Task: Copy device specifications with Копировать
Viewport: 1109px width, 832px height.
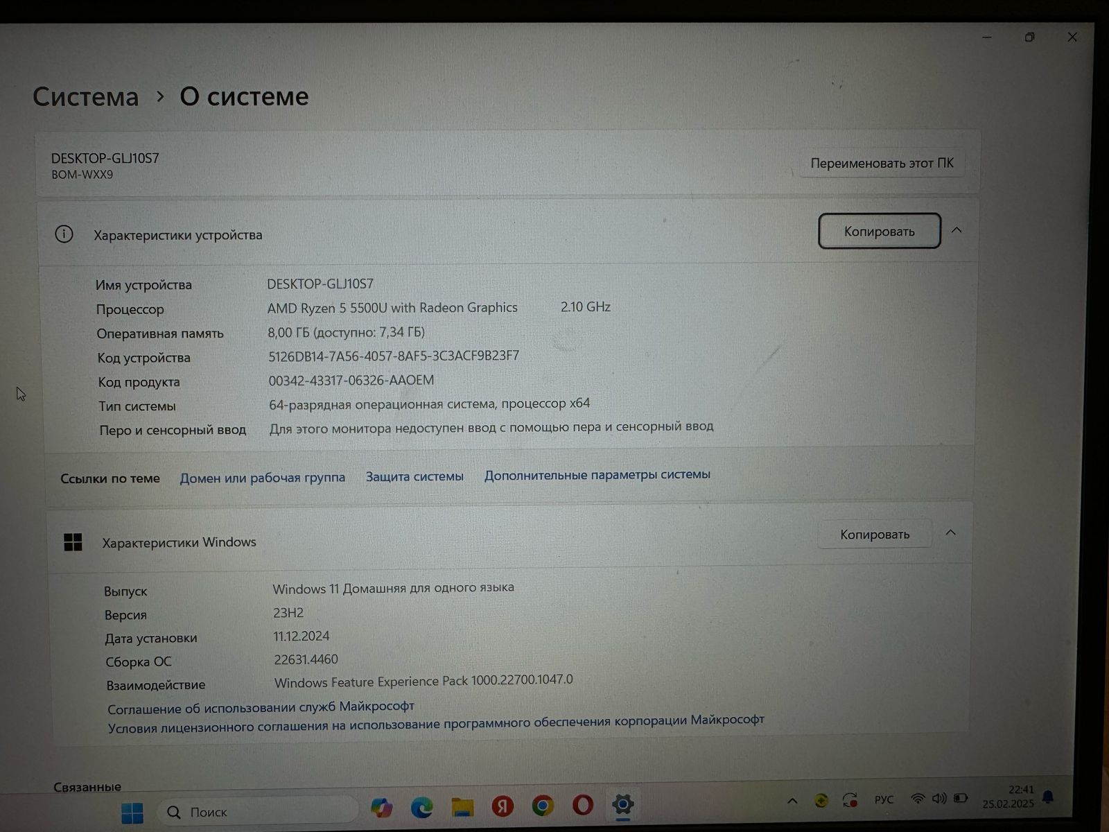Action: (880, 231)
